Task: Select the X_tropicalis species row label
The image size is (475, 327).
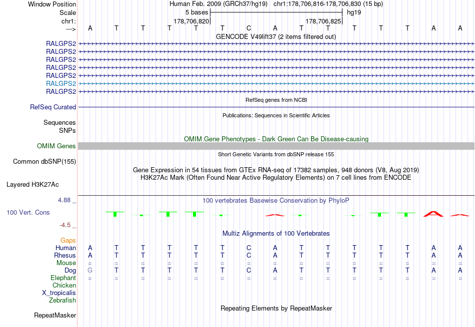Action: coord(59,293)
